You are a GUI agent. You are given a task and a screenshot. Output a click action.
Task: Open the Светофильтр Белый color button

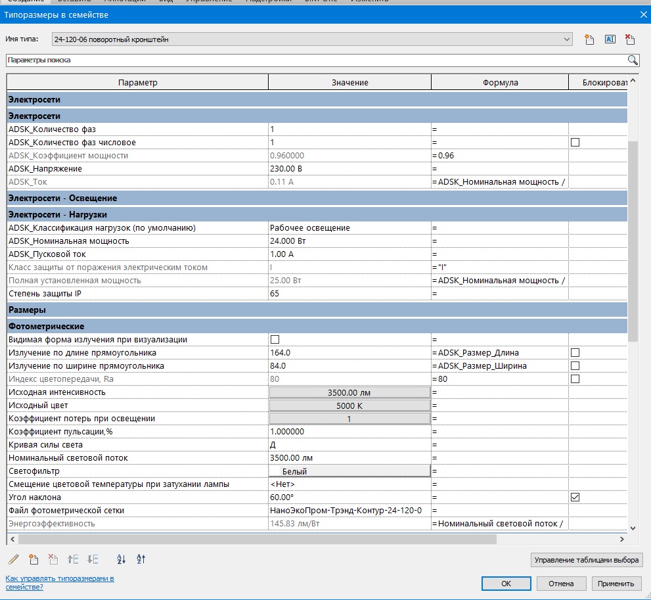coord(349,471)
